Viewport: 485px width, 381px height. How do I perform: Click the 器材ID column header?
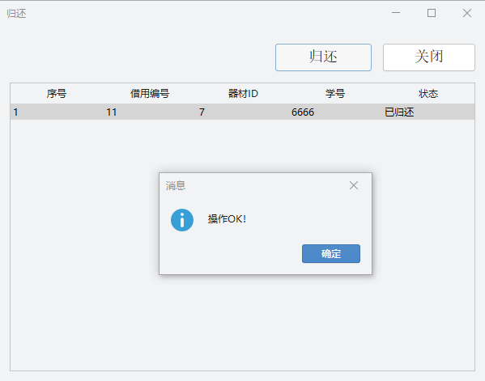point(243,93)
